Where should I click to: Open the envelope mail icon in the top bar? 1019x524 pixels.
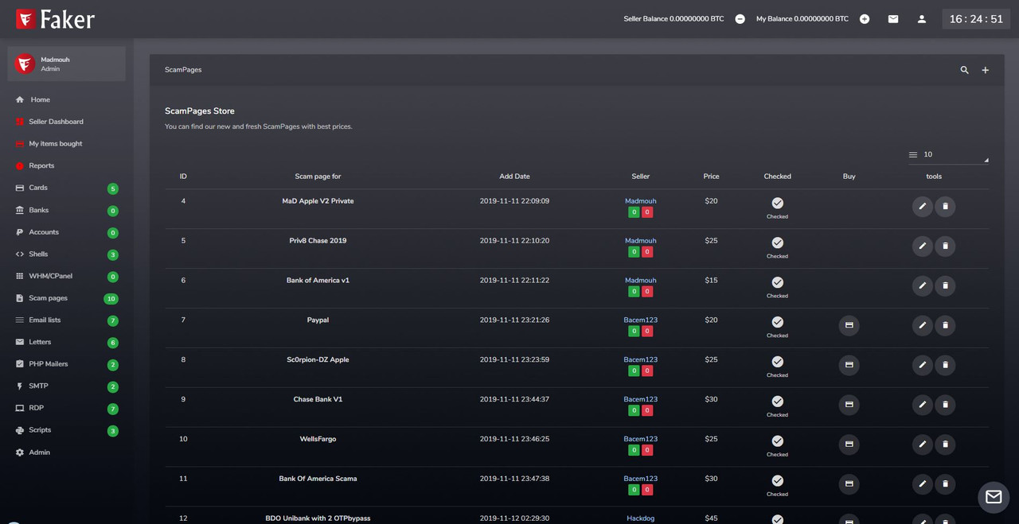(893, 19)
